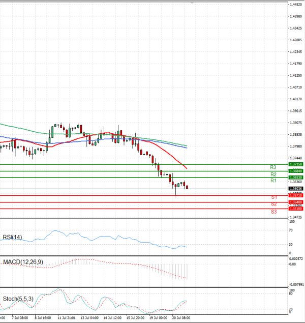The image size is (305, 323).
Task: Click the 14 Jul 12:00 time axis label
Action: 111,317
